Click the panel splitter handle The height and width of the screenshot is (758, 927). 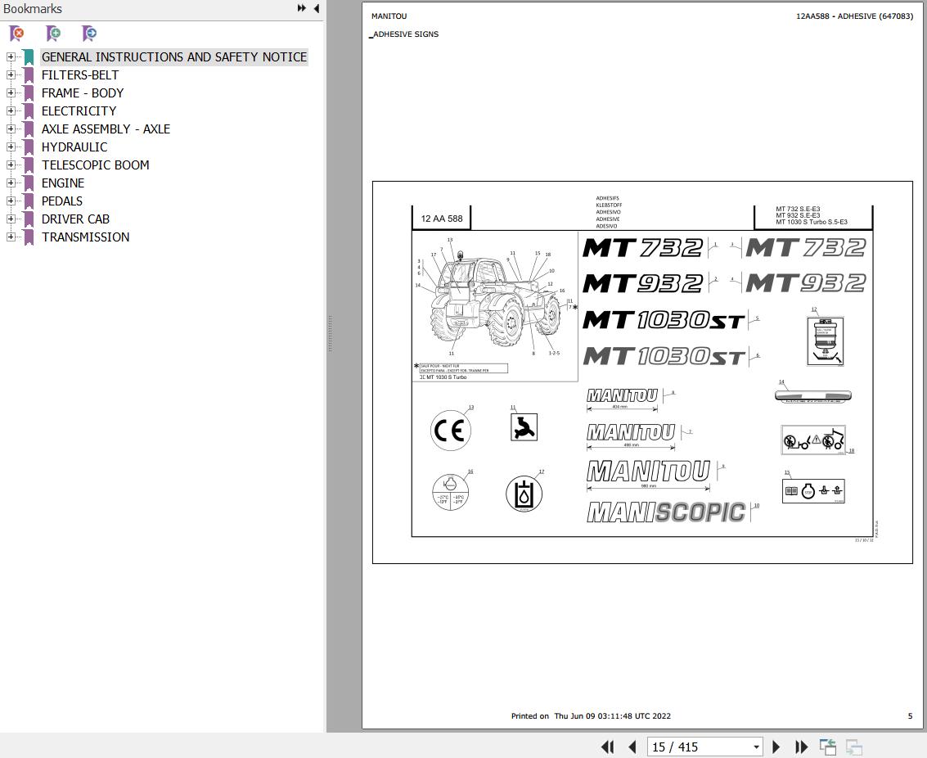(330, 333)
